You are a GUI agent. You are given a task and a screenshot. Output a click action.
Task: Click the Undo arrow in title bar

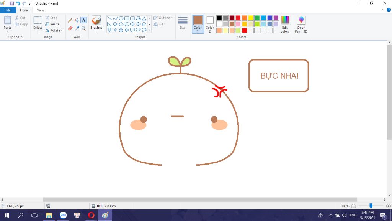pos(18,3)
